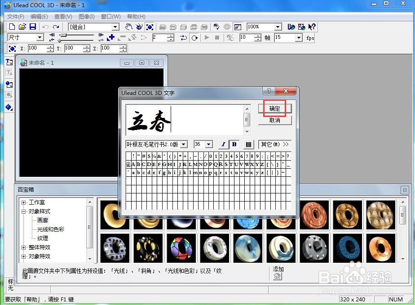Click the edit text tool in left sidebar

click(x=9, y=72)
